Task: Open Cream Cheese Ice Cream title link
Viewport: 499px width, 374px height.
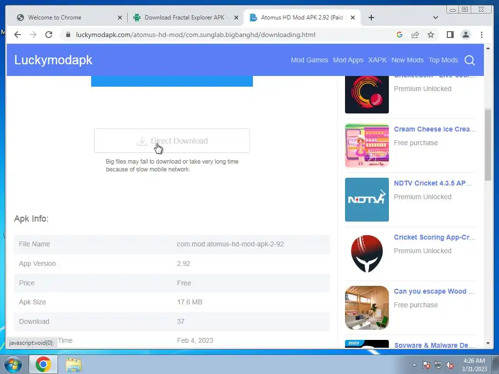Action: [x=435, y=129]
